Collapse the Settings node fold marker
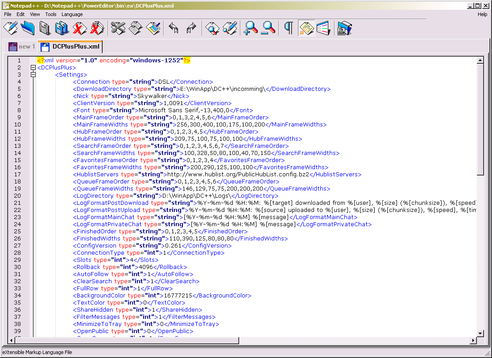Screen dimensions: 492x358 pos(33,74)
